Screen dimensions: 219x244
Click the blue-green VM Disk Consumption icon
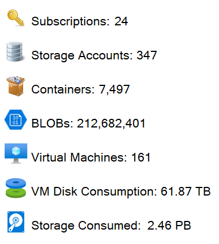pos(16,188)
